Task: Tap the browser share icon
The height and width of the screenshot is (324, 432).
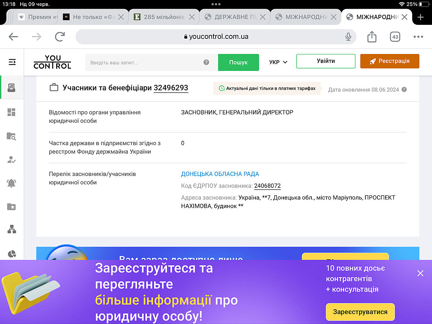Action: 372,37
